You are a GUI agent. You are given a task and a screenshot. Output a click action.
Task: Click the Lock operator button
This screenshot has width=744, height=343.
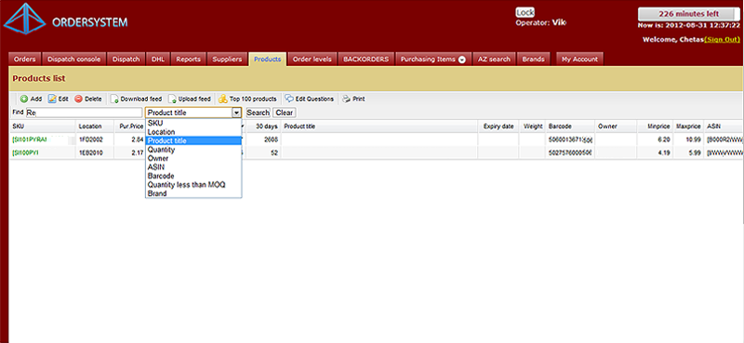525,12
